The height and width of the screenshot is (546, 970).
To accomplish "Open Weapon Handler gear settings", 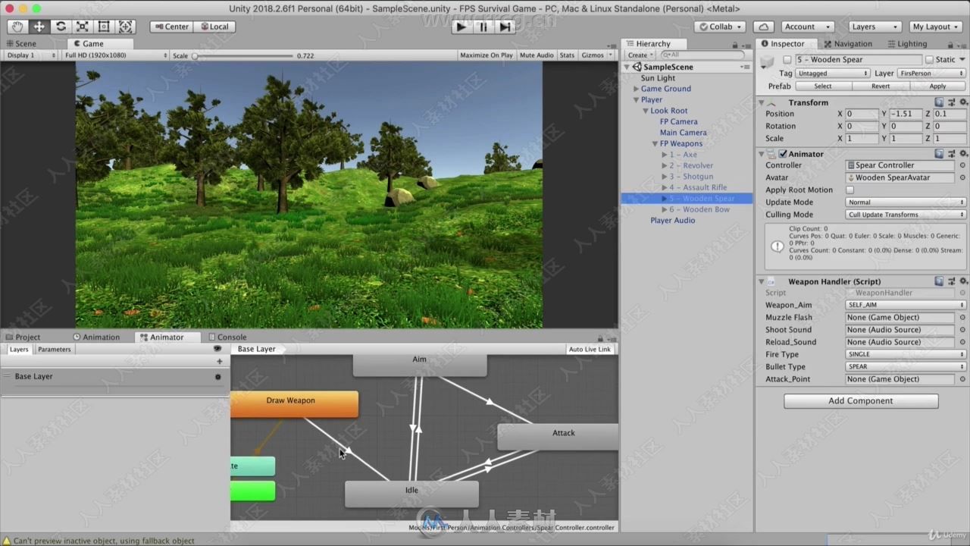I will coord(963,281).
